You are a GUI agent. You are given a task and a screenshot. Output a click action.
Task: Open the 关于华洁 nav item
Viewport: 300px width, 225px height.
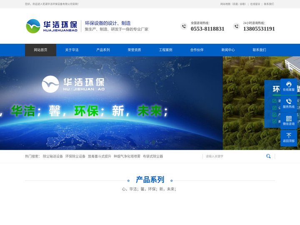[72, 50]
